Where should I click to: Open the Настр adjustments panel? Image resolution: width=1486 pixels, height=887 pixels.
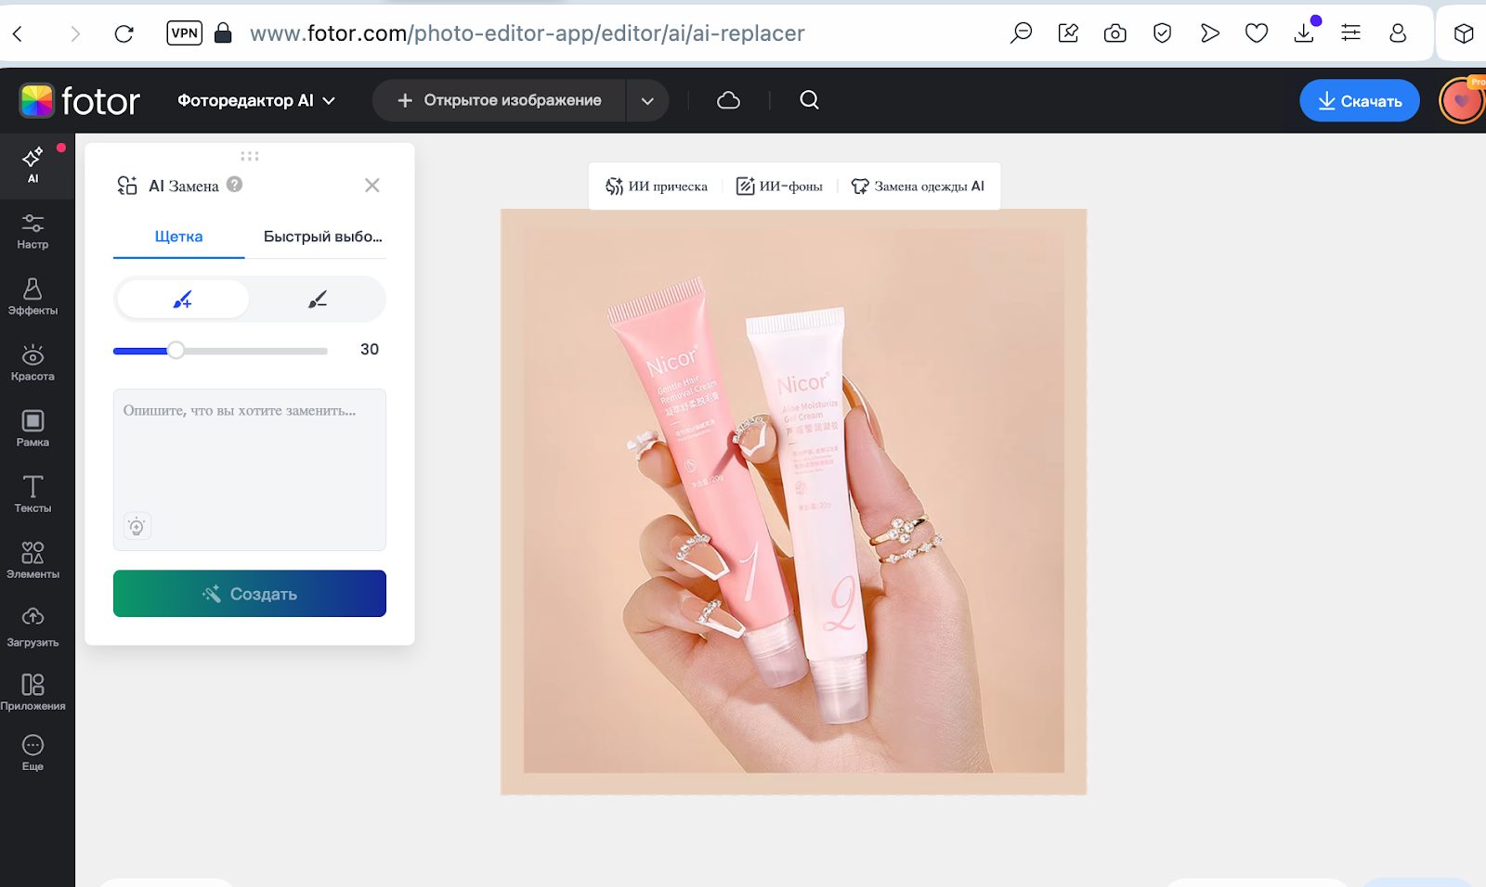pyautogui.click(x=33, y=231)
